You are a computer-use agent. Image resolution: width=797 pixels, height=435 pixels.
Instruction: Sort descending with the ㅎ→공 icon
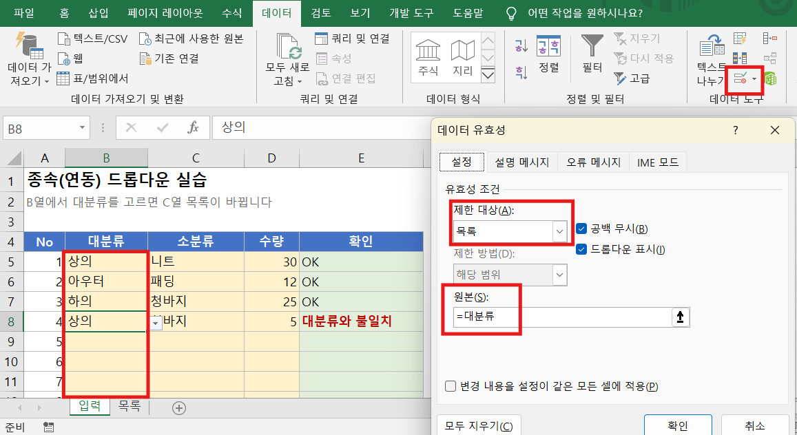pyautogui.click(x=521, y=72)
